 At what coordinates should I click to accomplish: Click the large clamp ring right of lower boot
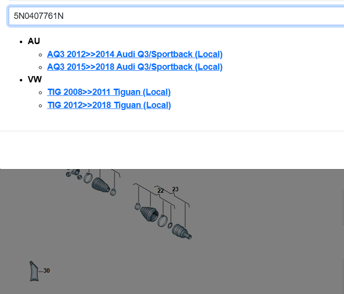[x=163, y=219]
